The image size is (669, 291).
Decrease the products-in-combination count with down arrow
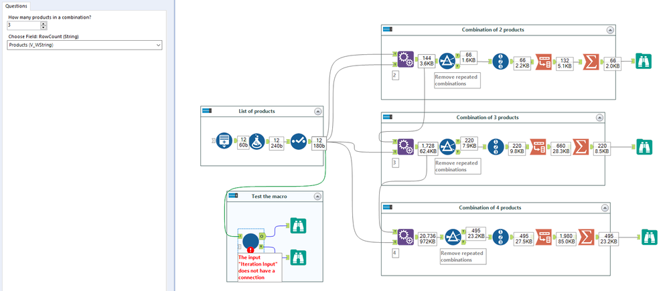pos(44,27)
